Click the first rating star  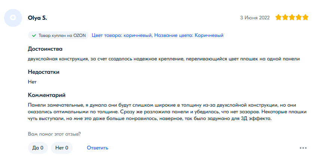(278, 18)
